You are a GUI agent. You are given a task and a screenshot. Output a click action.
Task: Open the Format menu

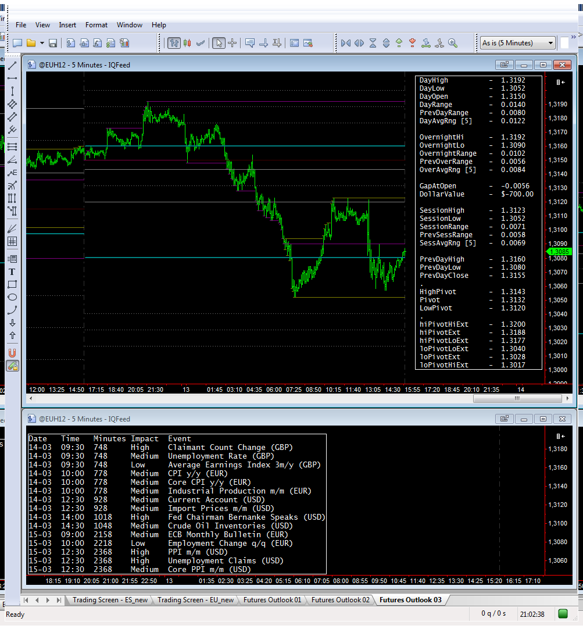(96, 25)
